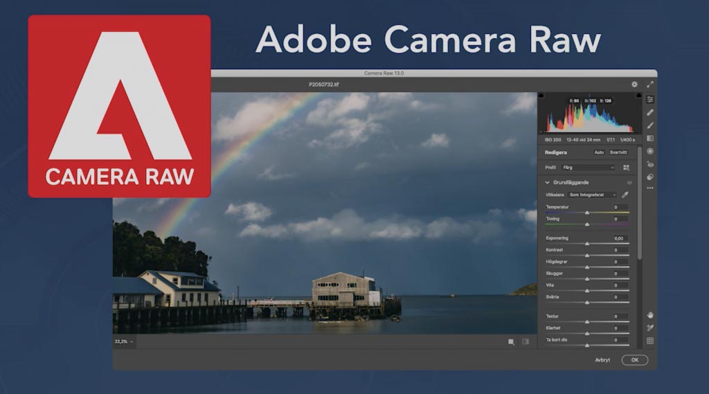Click the Auto button

click(x=599, y=152)
